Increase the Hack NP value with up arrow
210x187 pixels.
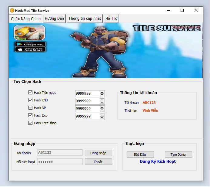coord(102,107)
